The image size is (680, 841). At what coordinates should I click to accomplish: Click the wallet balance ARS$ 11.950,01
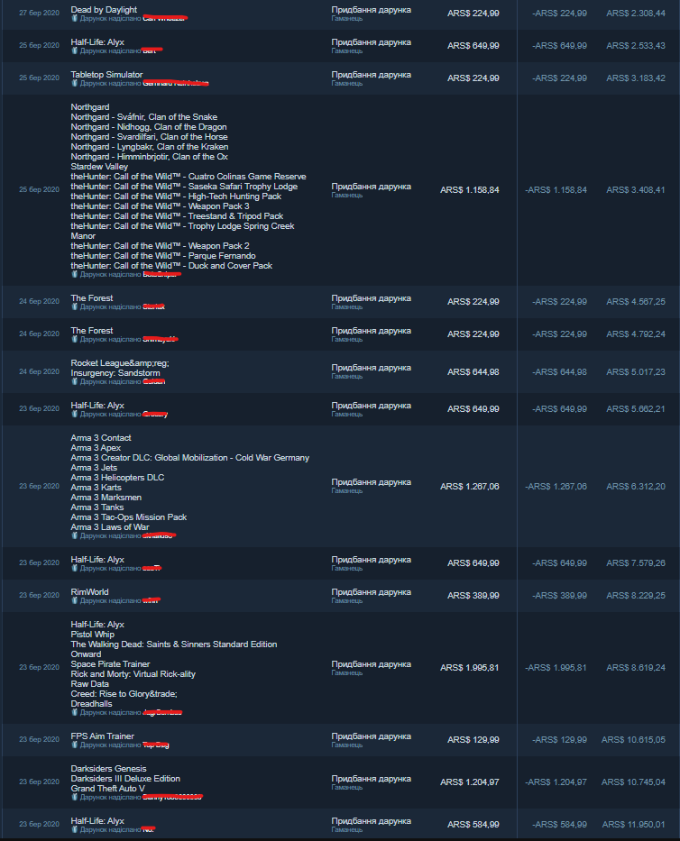click(x=634, y=825)
